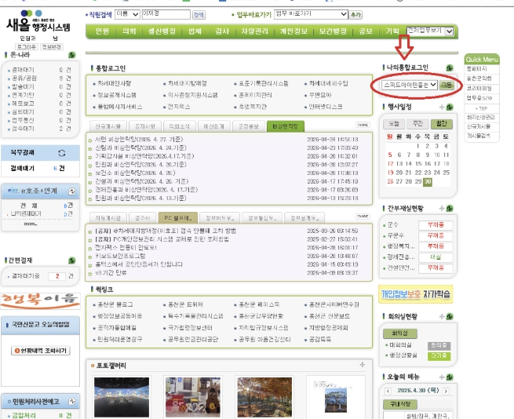This screenshot has height=419, width=514.
Task: Open the 개인정보 menu
Action: (x=293, y=31)
